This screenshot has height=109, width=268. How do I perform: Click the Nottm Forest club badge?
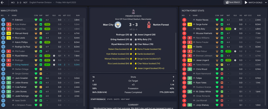(x=149, y=25)
